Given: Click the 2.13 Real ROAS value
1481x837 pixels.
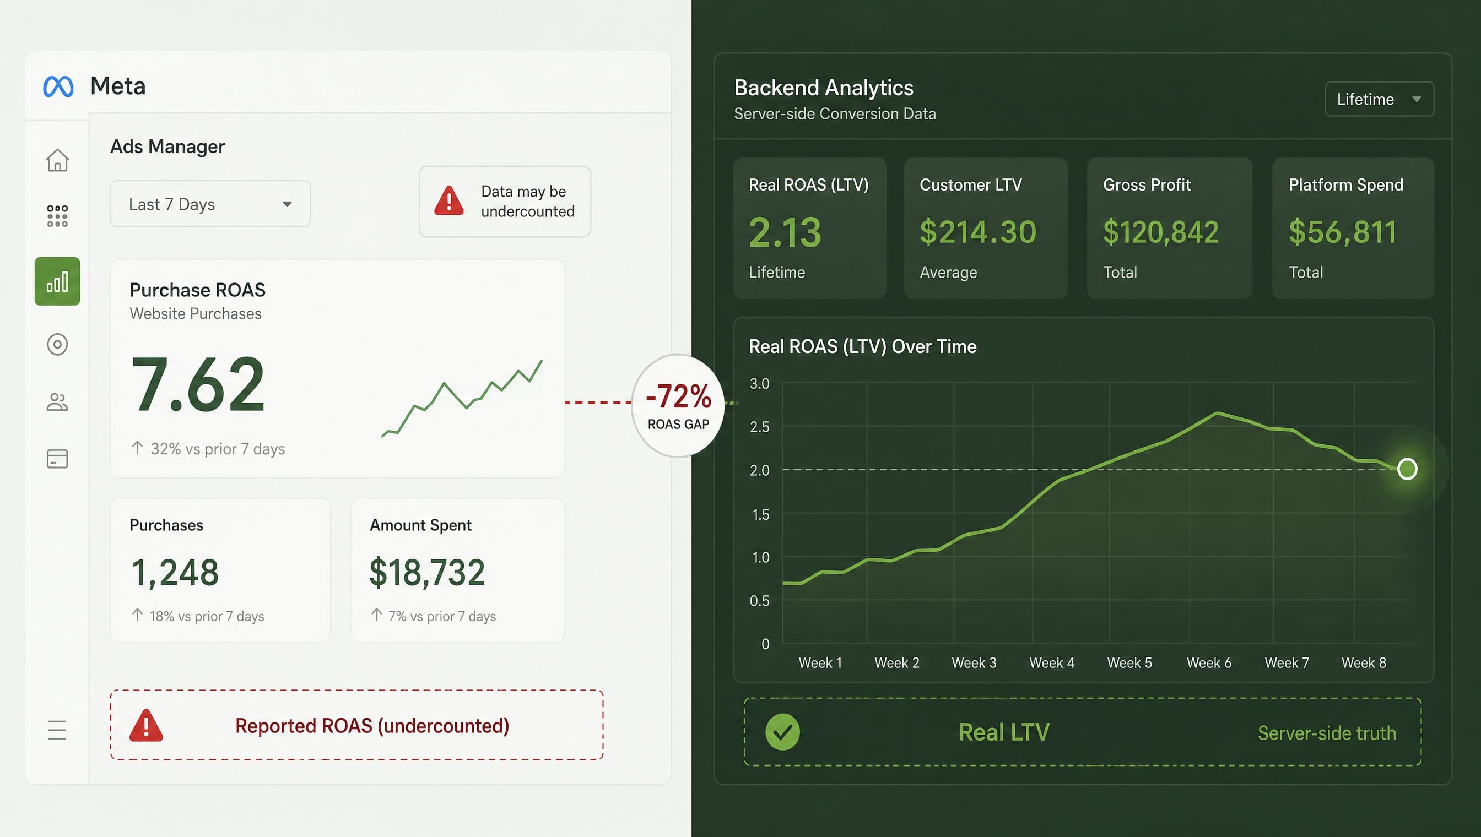Looking at the screenshot, I should click(x=785, y=232).
